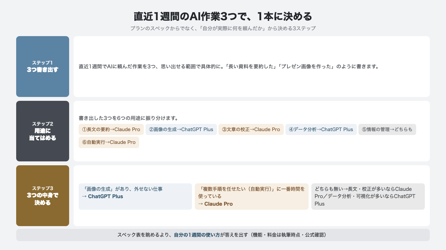Viewport: 446px width, 250px height.
Task: Select the ステップ2 用途に当てはめる block
Action: tap(43, 131)
